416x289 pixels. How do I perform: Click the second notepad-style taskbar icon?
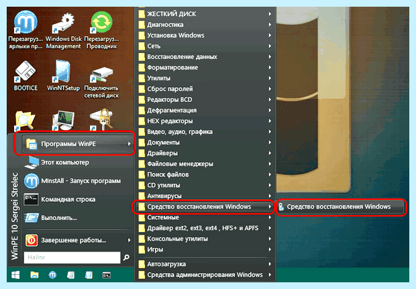(89, 275)
